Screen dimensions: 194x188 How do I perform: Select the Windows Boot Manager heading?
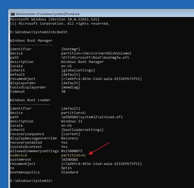(31, 41)
